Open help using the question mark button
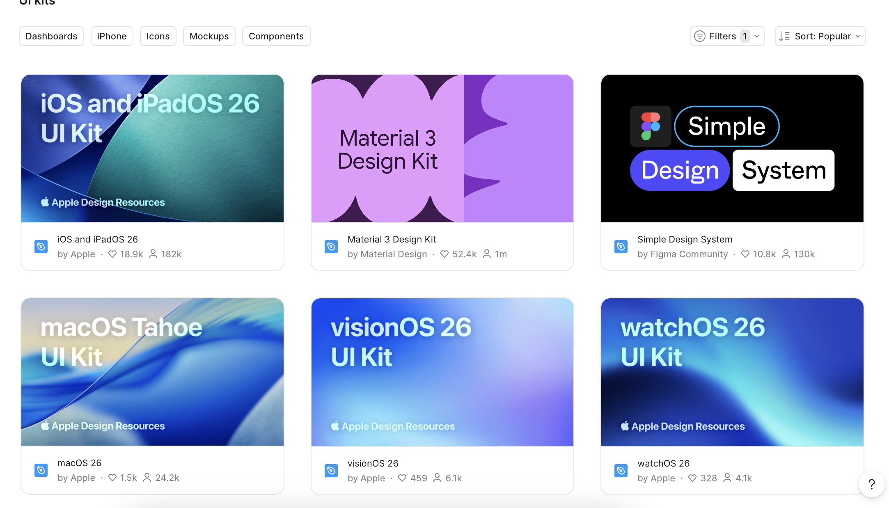889x508 pixels. point(872,484)
